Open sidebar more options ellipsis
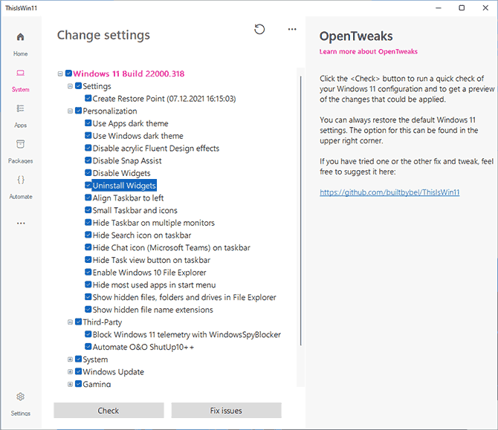 pos(21,223)
